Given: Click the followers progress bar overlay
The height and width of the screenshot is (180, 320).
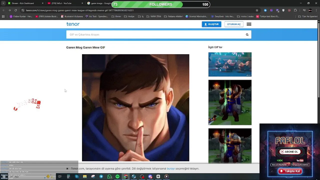Looking at the screenshot, I should [160, 4].
